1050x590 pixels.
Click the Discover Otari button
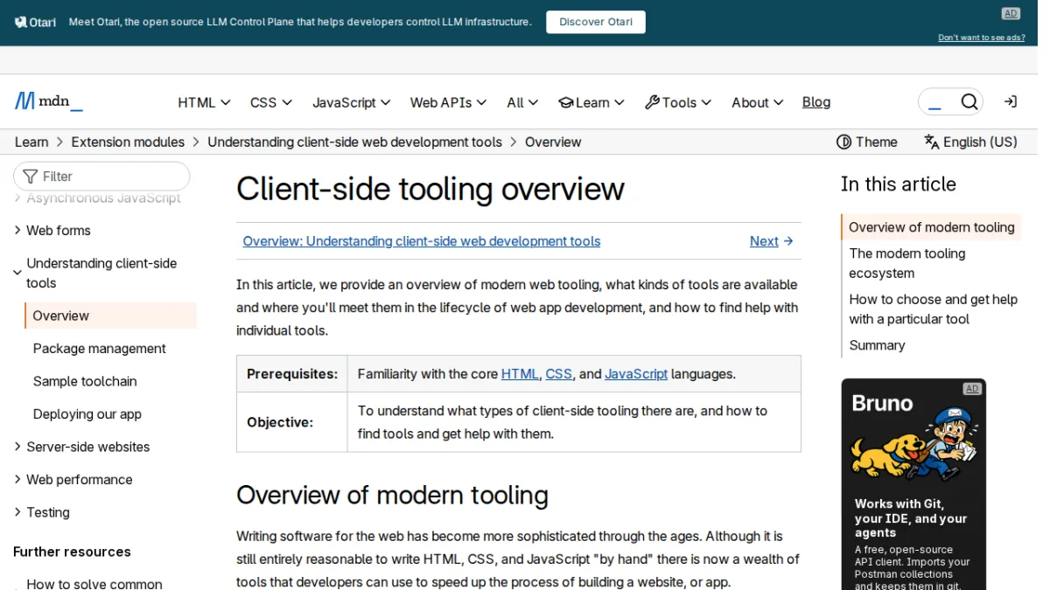click(x=596, y=22)
